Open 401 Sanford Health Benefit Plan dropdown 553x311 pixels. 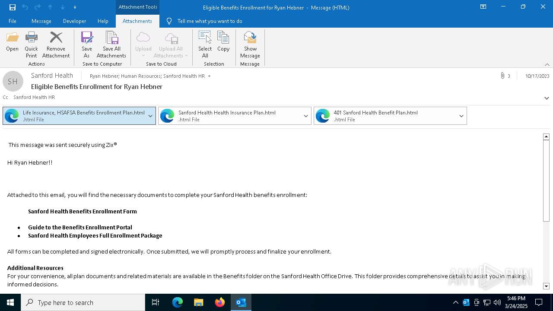tap(461, 116)
